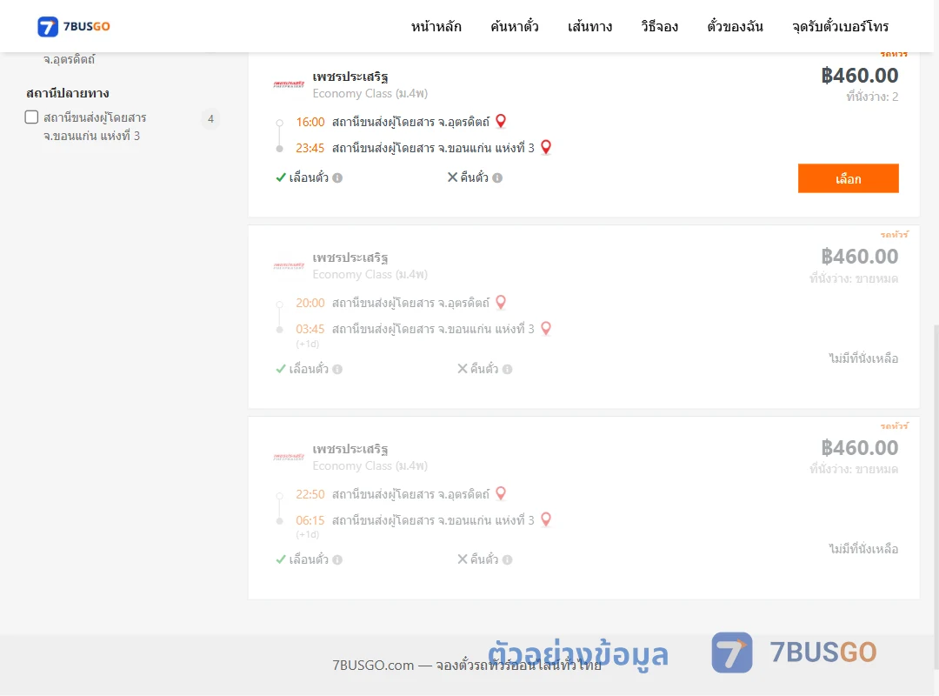Click the สถานีปลายทาง filter heading
The height and width of the screenshot is (696, 939).
point(68,93)
